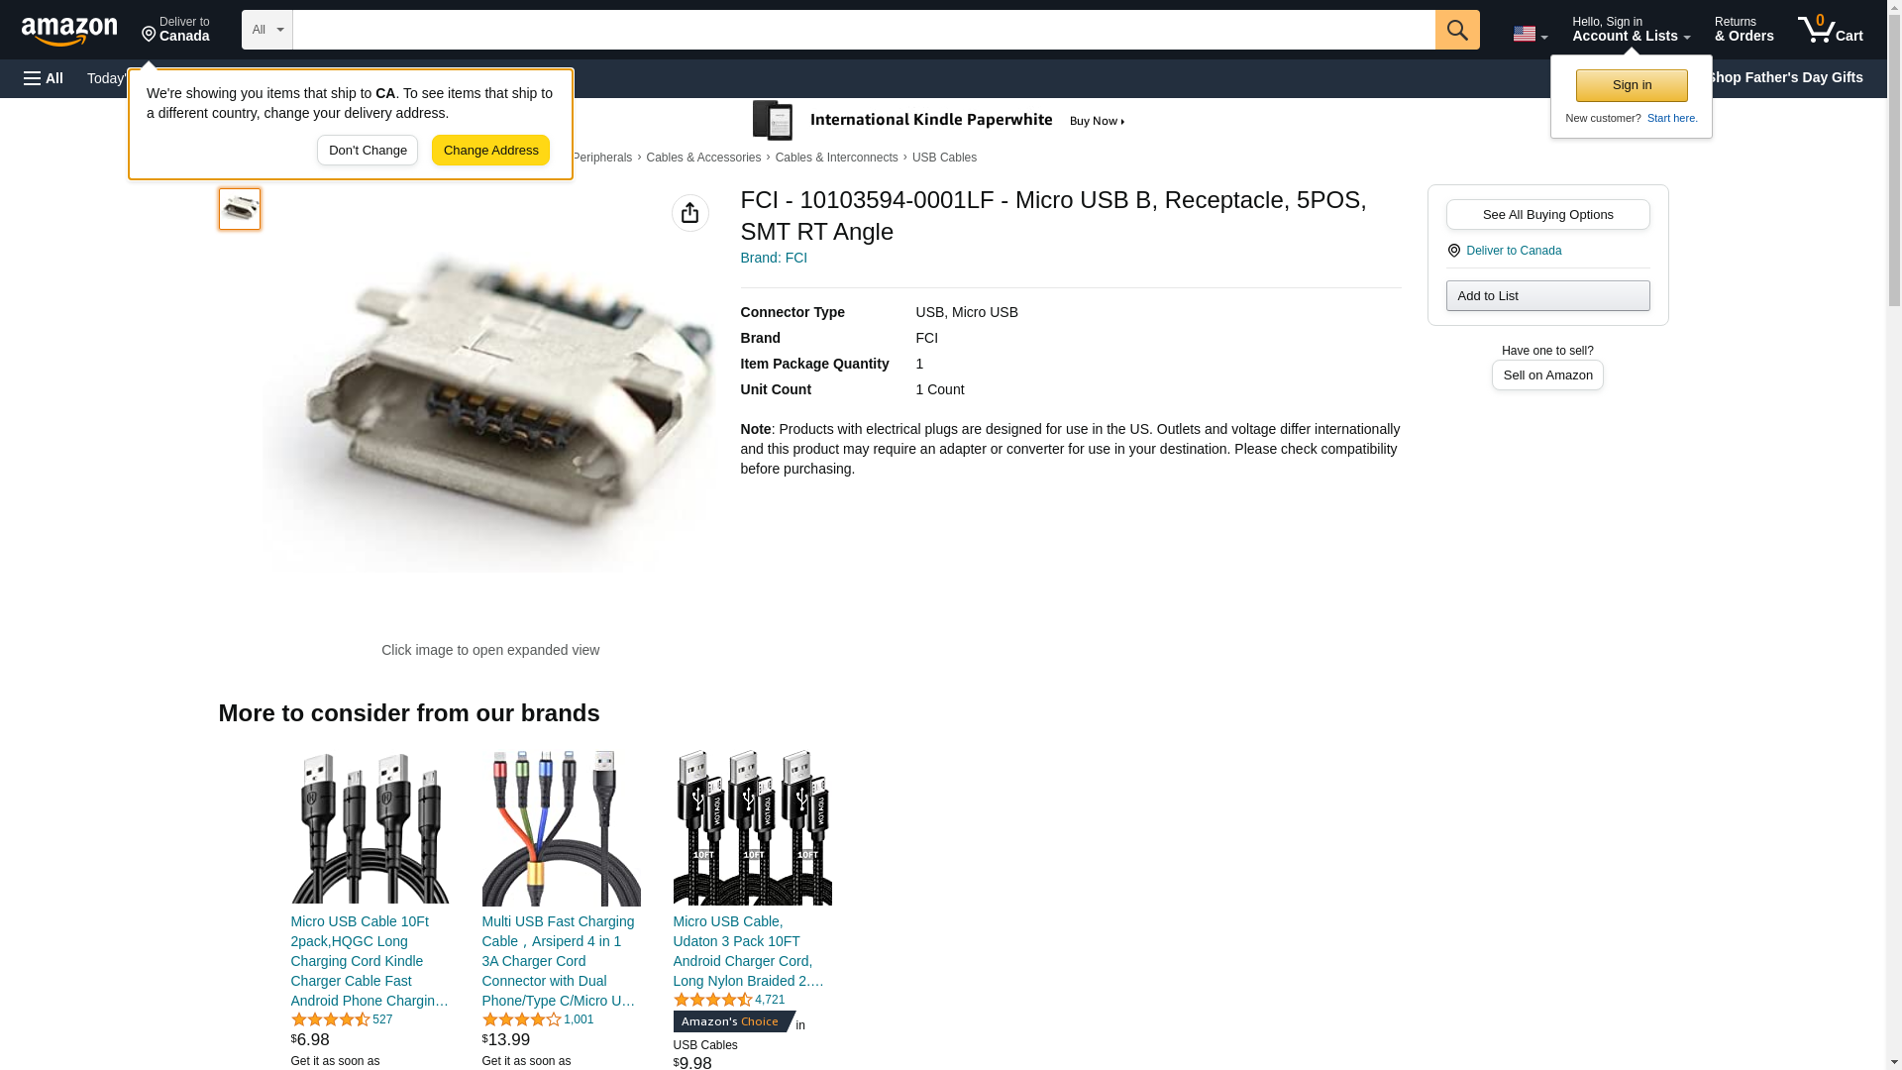Screen dimensions: 1902x1070
Task: Select the connector product thumbnail
Action: pyautogui.click(x=240, y=209)
